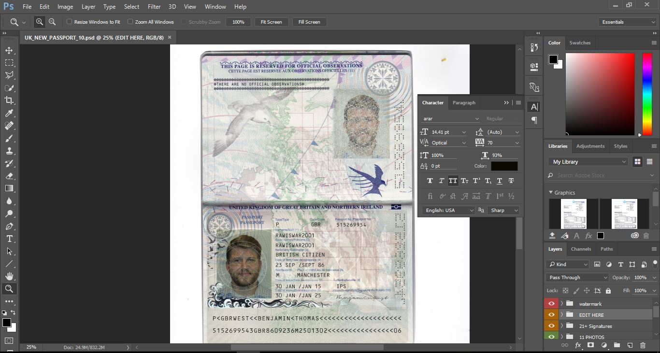Enable Zoom All Windows checkbox
Image resolution: width=660 pixels, height=353 pixels.
(x=130, y=22)
